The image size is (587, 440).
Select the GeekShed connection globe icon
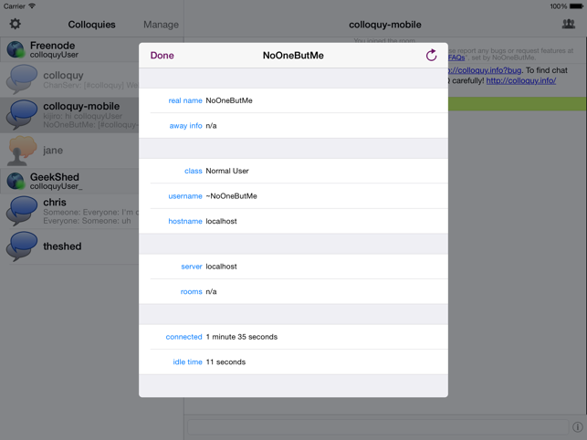[x=16, y=181]
